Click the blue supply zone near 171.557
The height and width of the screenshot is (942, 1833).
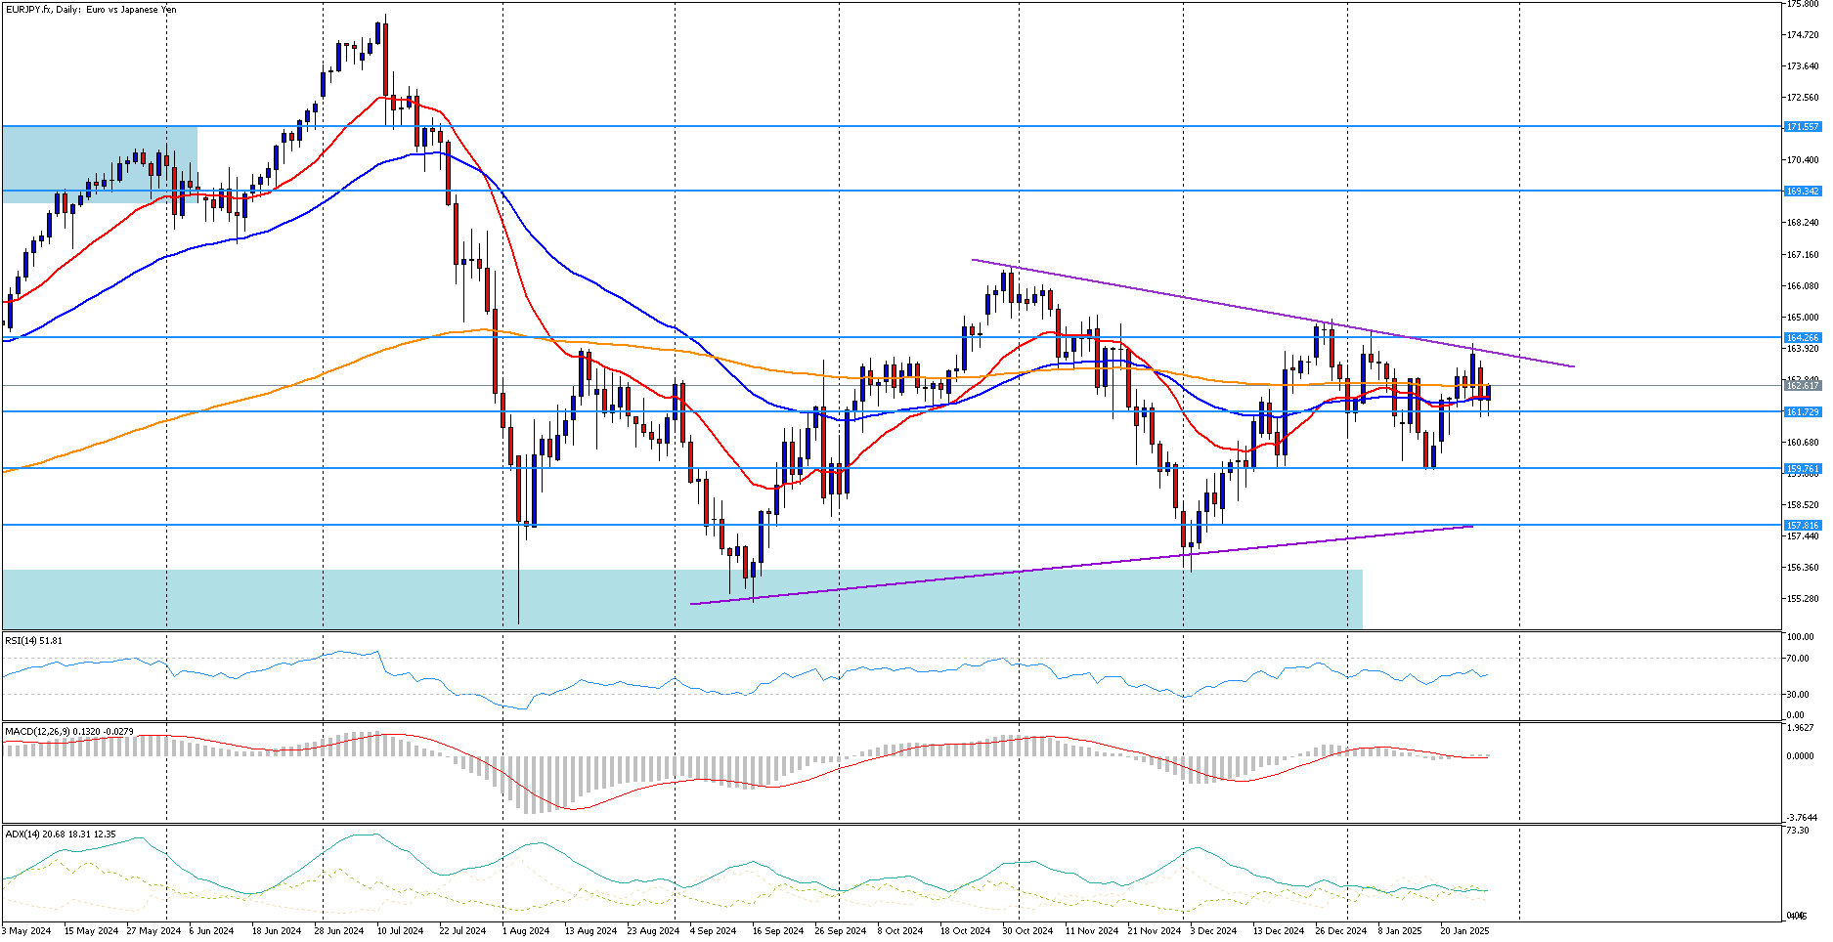100,164
